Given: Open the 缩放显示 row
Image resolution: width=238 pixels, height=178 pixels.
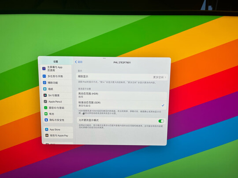Looking at the screenshot, I should tap(122, 77).
